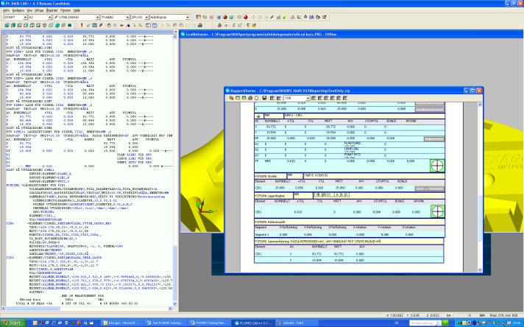Click the first icon in Rapportfönster toolbar
Screen dimensions: 524x327
click(231, 98)
